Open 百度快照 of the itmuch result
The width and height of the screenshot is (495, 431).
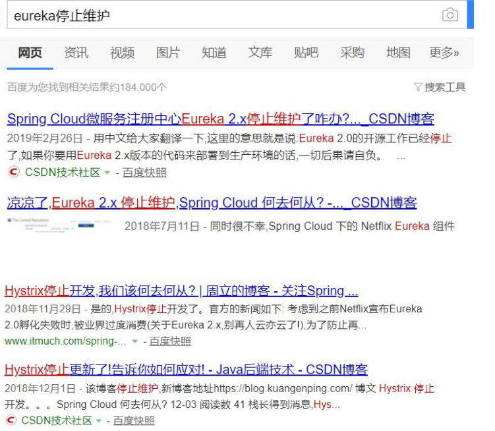click(170, 341)
